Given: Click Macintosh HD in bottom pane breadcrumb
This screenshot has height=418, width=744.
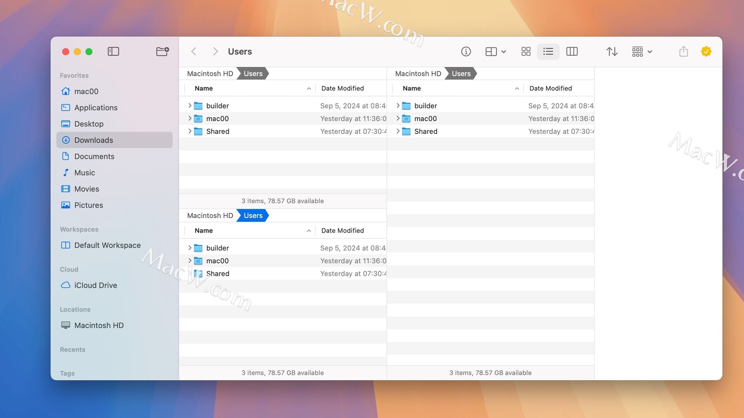Looking at the screenshot, I should pos(210,216).
